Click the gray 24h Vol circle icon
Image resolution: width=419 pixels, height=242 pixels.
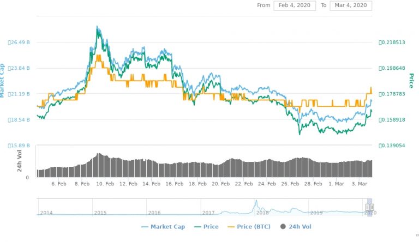coord(283,227)
